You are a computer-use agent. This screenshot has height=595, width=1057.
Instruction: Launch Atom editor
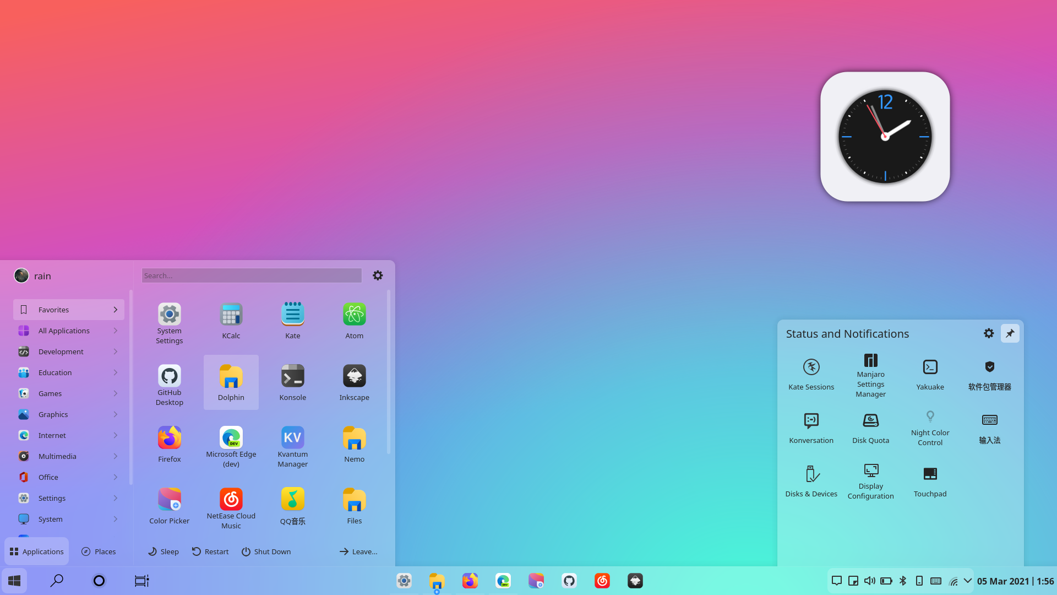point(354,324)
